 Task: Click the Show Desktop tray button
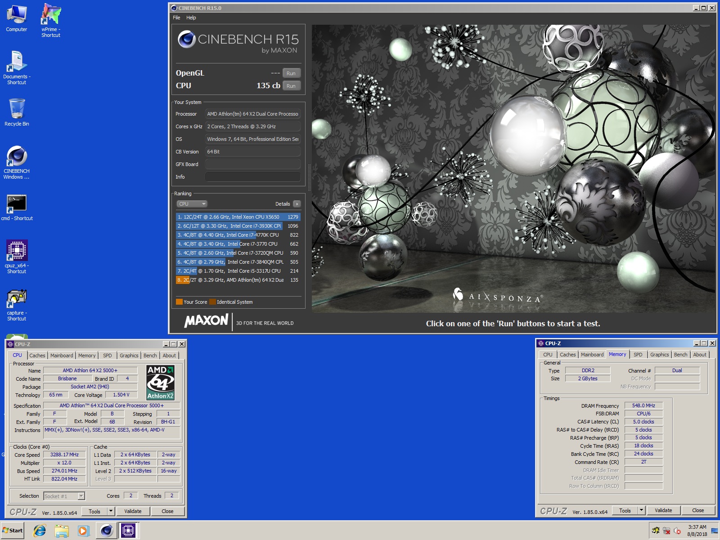pyautogui.click(x=715, y=531)
